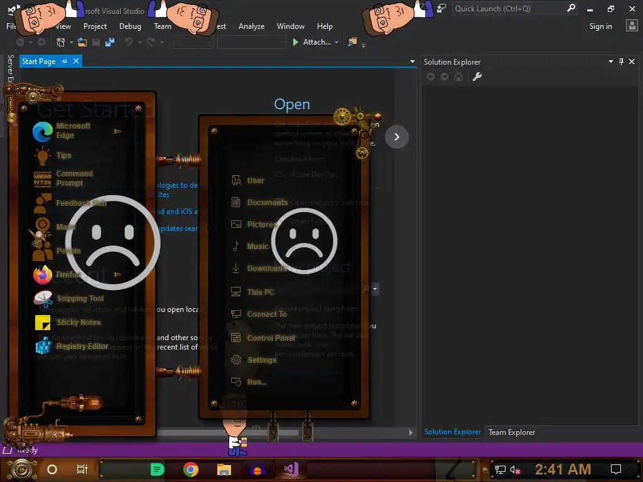Open Microsoft Edge from the start menu

point(62,131)
